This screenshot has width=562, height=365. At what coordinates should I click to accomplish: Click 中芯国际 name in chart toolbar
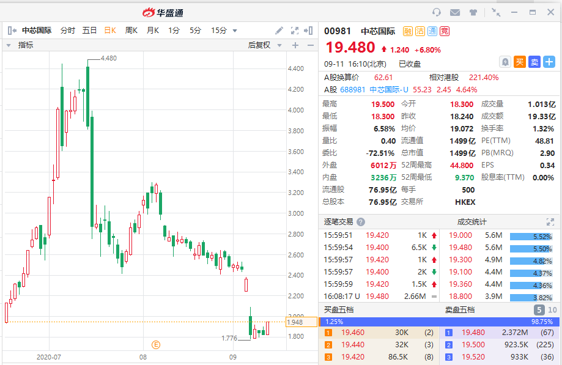tap(37, 31)
